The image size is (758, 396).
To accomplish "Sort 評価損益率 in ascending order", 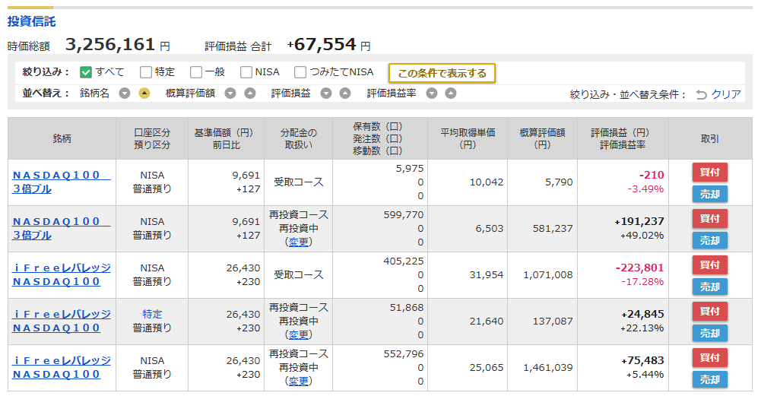I will point(451,93).
